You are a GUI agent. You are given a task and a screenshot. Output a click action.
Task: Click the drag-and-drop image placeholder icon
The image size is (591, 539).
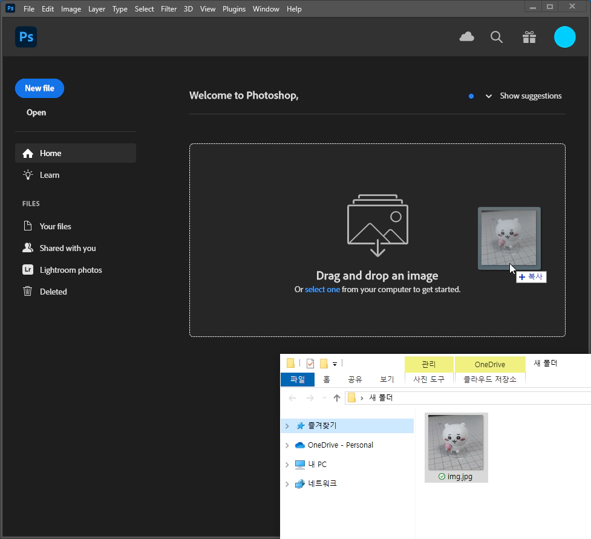point(377,226)
